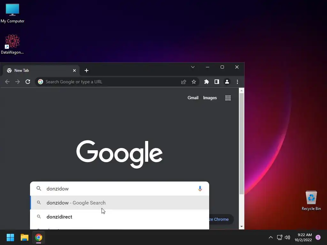Click the Google search box containing donzidow

click(119, 189)
